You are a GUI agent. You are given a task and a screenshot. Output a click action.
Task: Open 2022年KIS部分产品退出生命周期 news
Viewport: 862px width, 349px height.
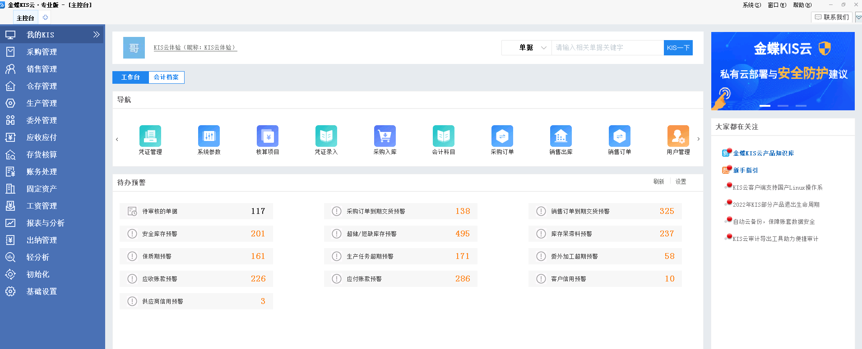[776, 204]
